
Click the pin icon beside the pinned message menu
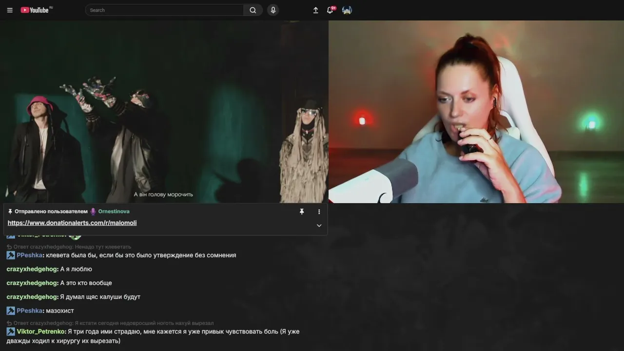pyautogui.click(x=302, y=212)
